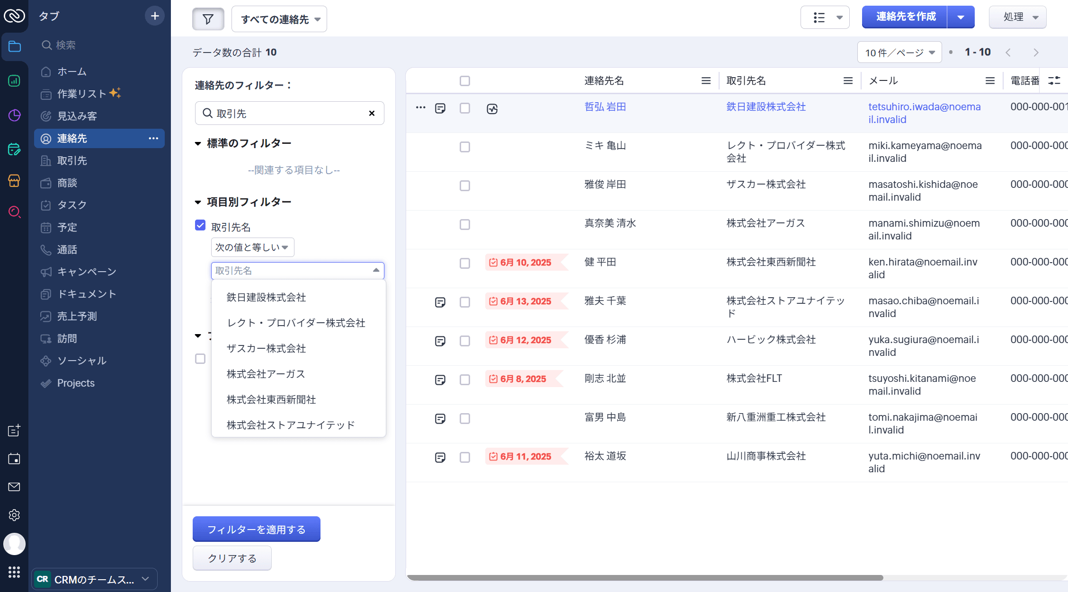Image resolution: width=1068 pixels, height=592 pixels.
Task: Clear the 取引先 filter search text
Action: (x=372, y=113)
